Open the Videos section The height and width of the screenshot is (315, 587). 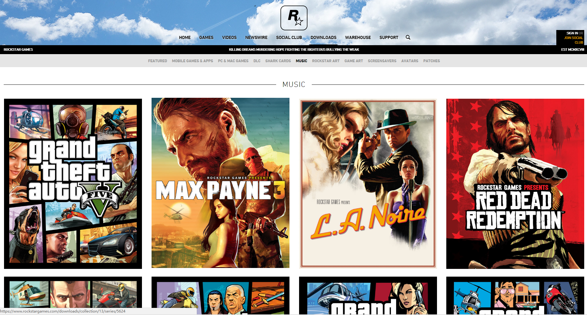coord(229,37)
